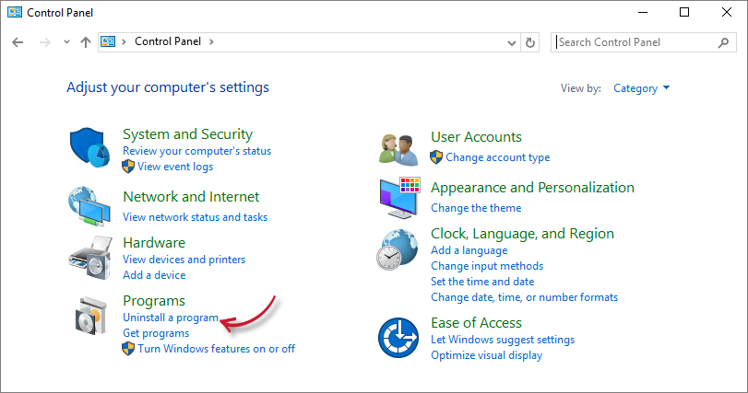The height and width of the screenshot is (393, 748).
Task: Maximize the Control Panel window
Action: click(684, 12)
